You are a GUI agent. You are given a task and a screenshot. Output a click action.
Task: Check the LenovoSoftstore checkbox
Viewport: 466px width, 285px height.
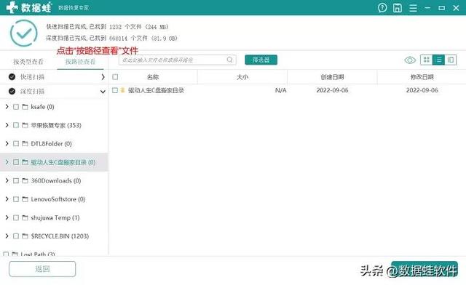click(16, 199)
